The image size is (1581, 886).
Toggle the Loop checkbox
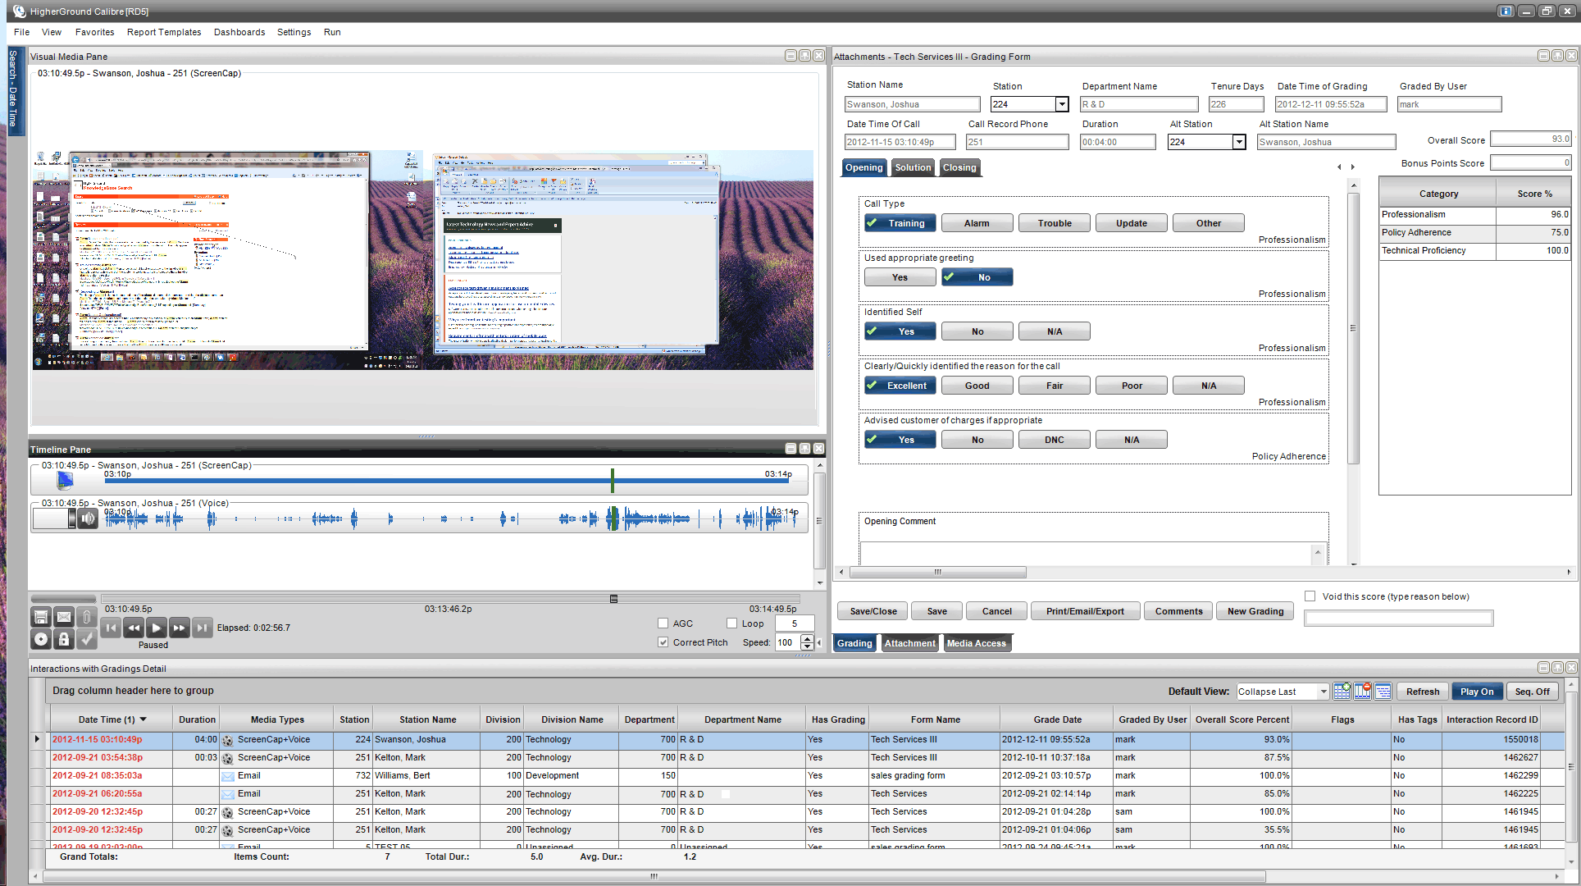click(731, 623)
